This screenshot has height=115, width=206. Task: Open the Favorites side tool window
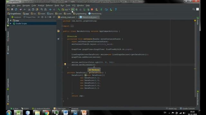click(x=8, y=100)
